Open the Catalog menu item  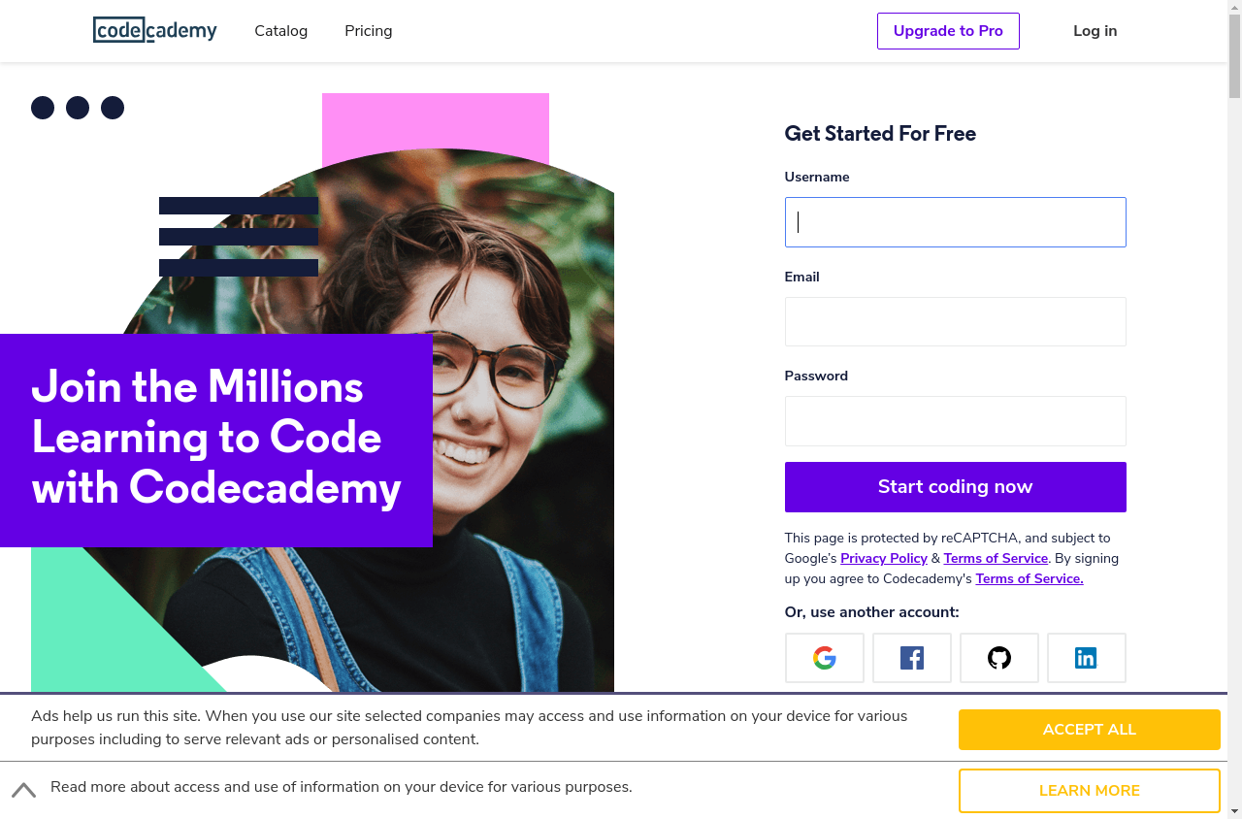(281, 31)
